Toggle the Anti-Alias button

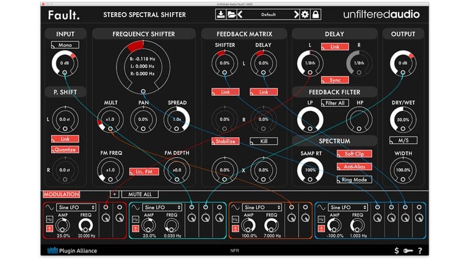click(354, 166)
